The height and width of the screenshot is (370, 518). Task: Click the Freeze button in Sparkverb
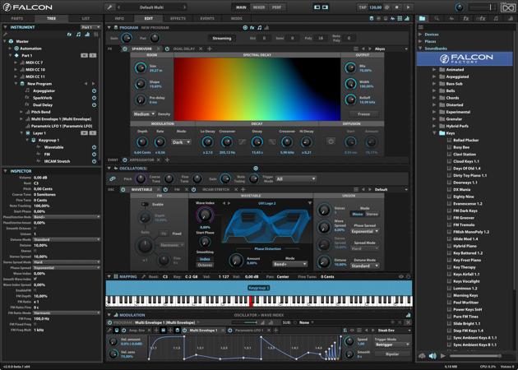click(x=363, y=114)
